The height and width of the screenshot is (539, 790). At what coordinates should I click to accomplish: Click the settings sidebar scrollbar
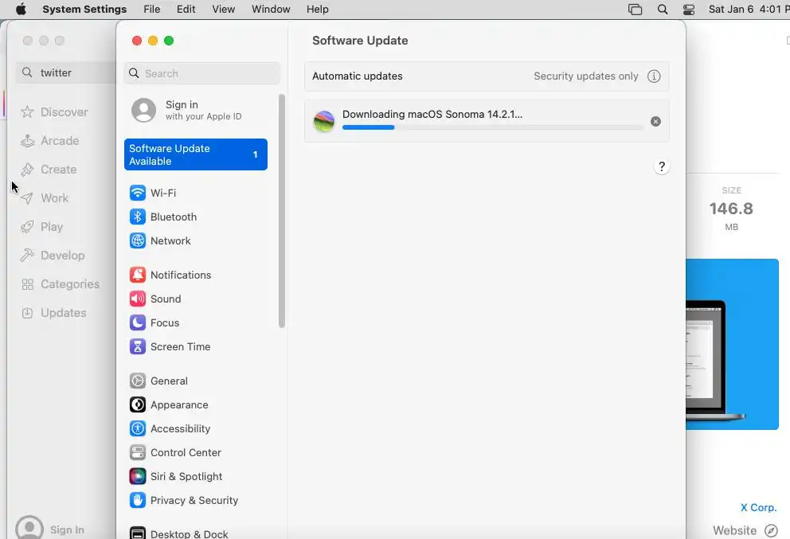(x=282, y=212)
